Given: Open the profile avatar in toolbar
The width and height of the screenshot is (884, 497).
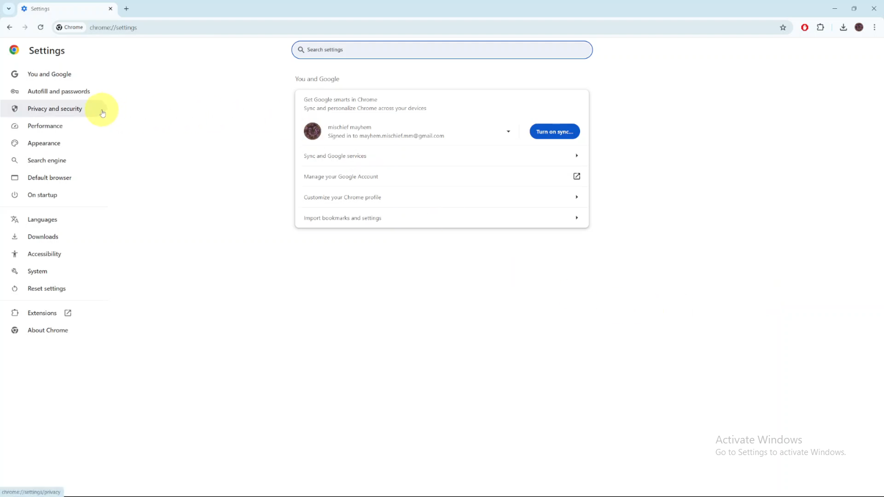Looking at the screenshot, I should pyautogui.click(x=859, y=27).
